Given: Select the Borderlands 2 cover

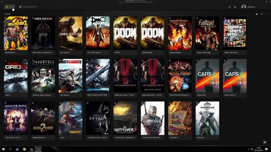Looking at the screenshot, I should 16,33.
